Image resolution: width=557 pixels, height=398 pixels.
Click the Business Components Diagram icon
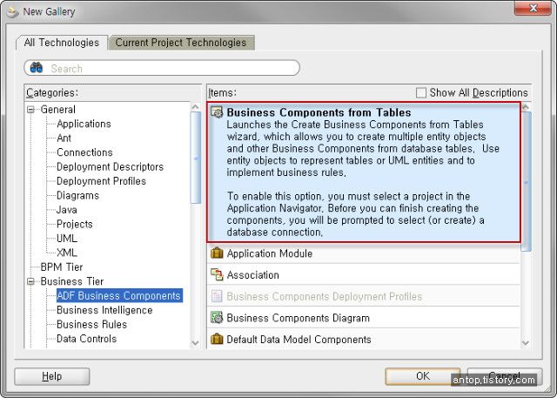point(217,317)
